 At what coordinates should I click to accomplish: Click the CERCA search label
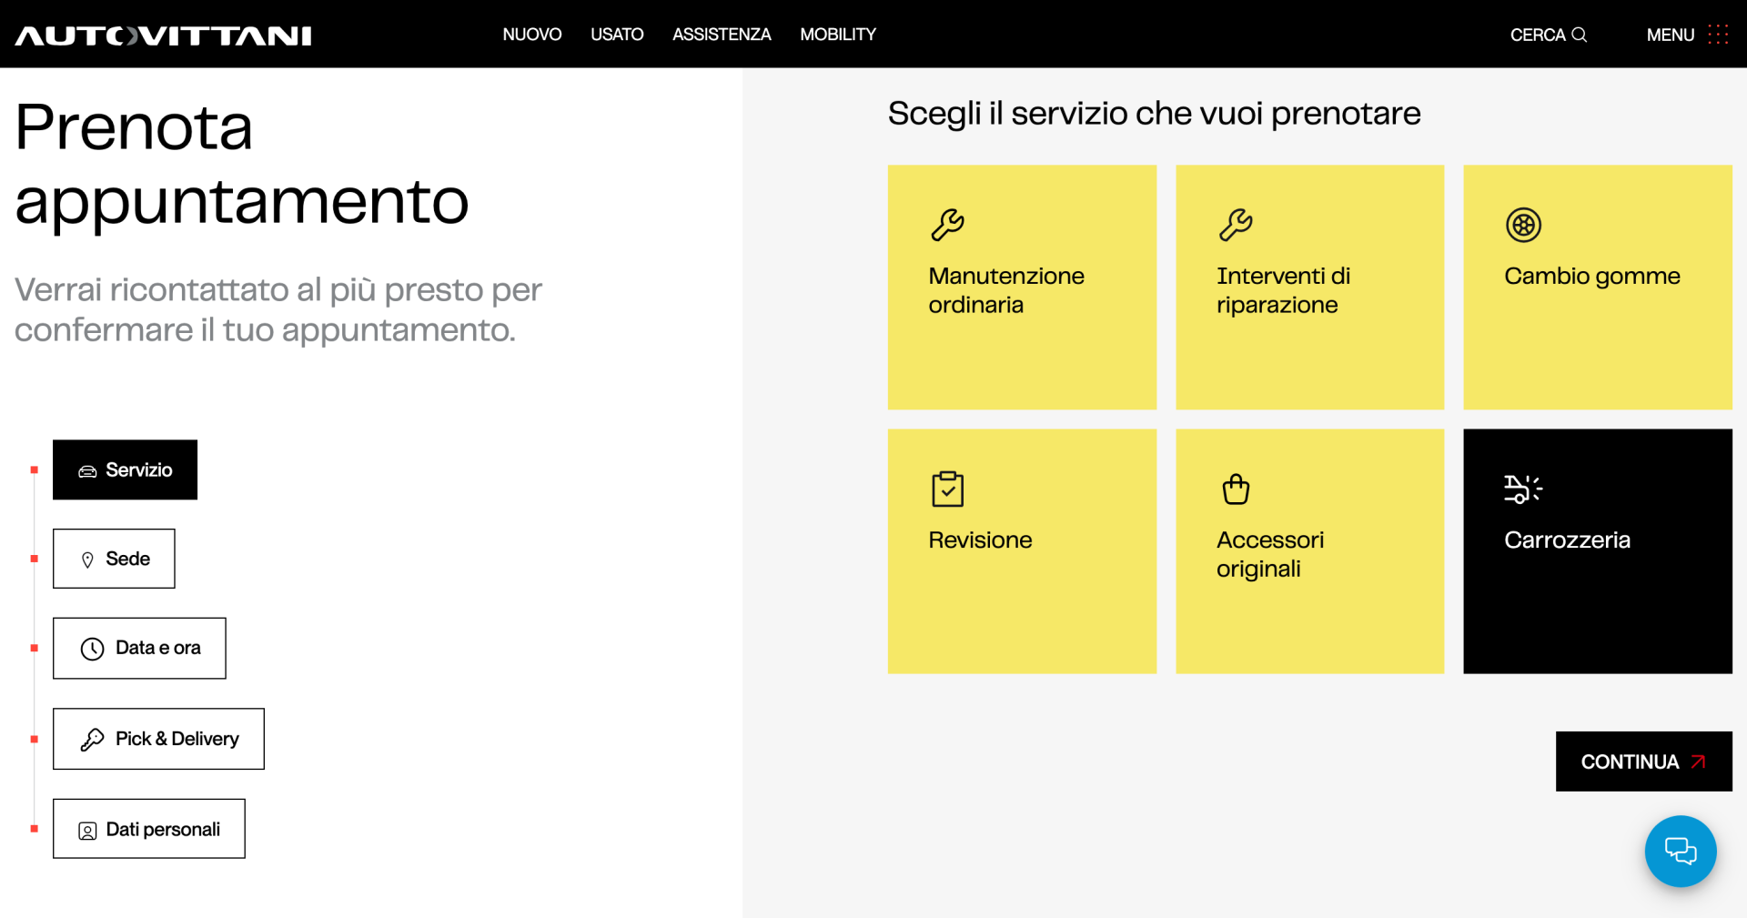pos(1538,35)
